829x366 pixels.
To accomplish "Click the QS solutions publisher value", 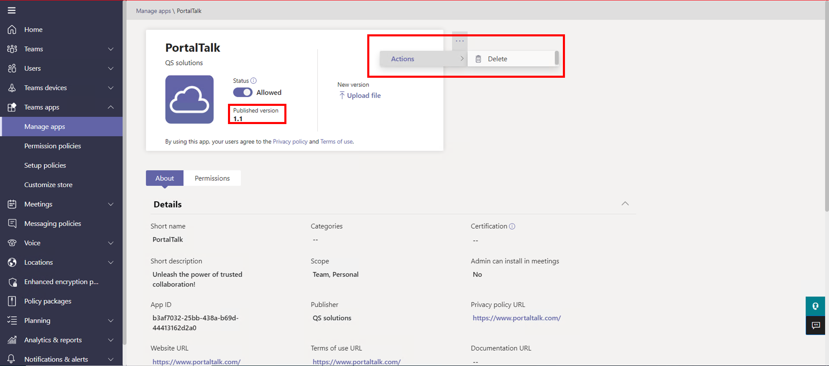I will click(x=332, y=318).
